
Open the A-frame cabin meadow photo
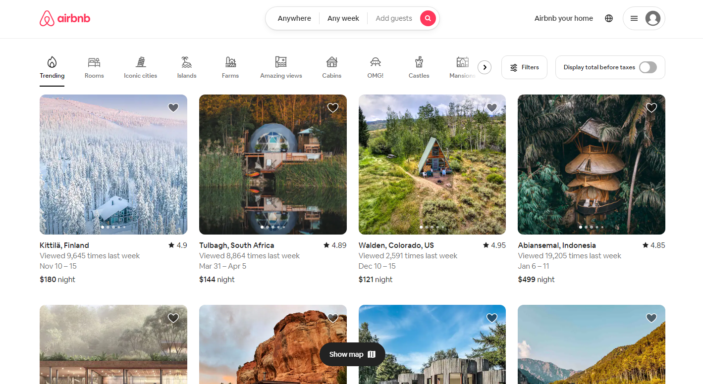pos(432,164)
